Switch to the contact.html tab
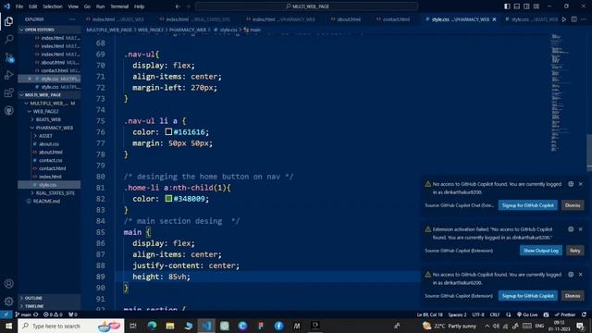592x333 pixels. (396, 19)
